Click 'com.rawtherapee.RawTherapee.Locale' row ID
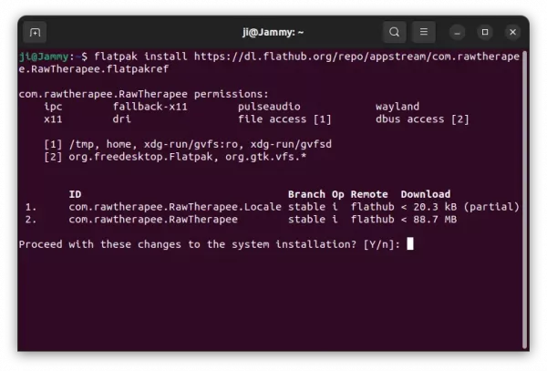This screenshot has width=547, height=371. point(175,207)
